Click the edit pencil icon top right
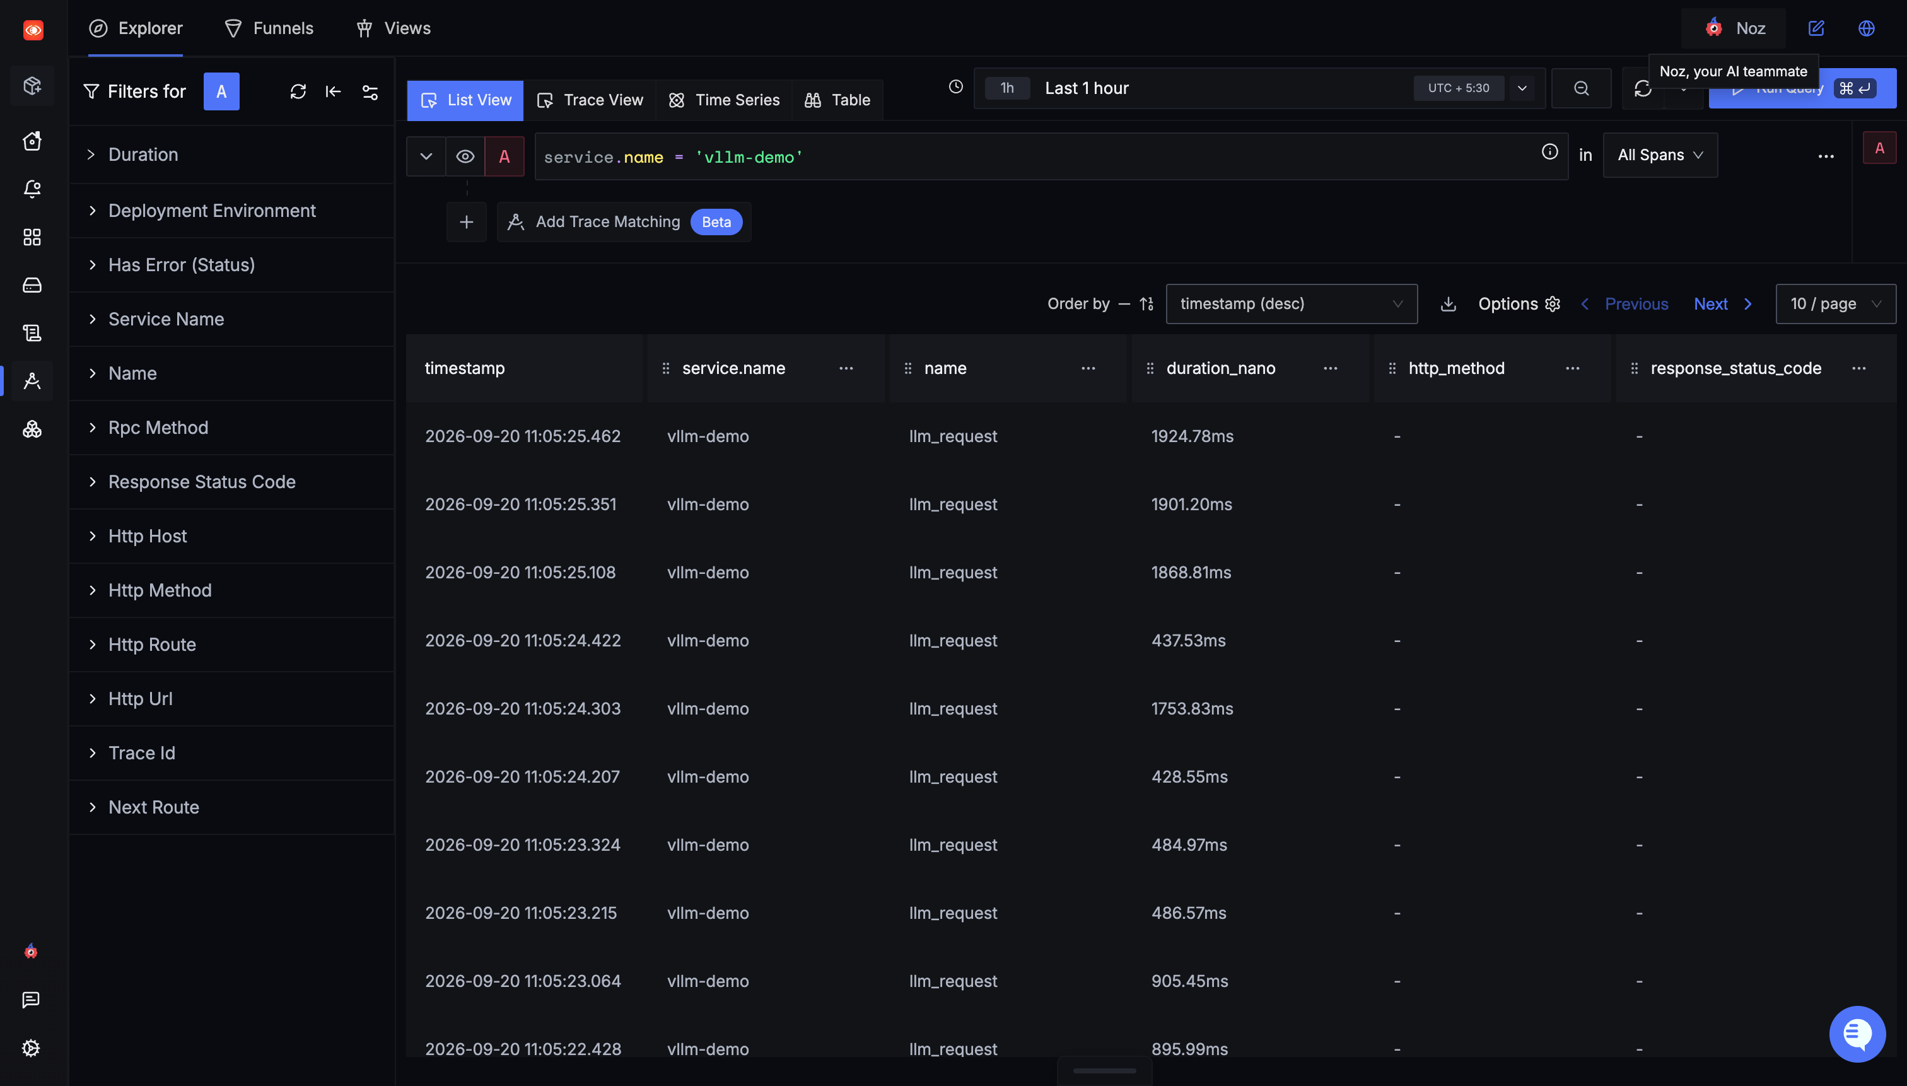1907x1086 pixels. [x=1816, y=28]
